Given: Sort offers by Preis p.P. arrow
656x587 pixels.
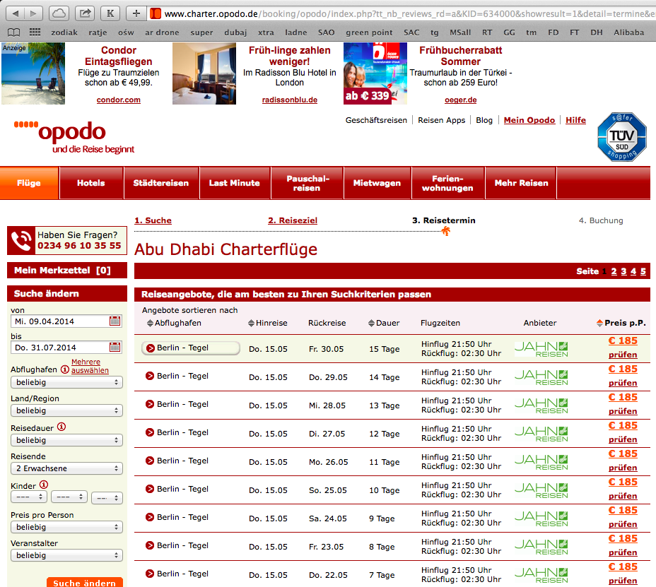Looking at the screenshot, I should tap(599, 323).
